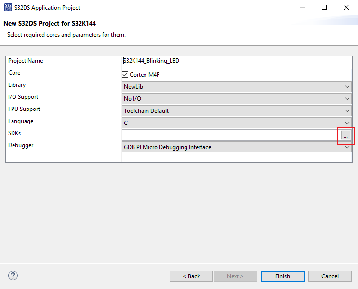Open SDKs browse ellipsis button
The image size is (358, 289).
click(345, 135)
